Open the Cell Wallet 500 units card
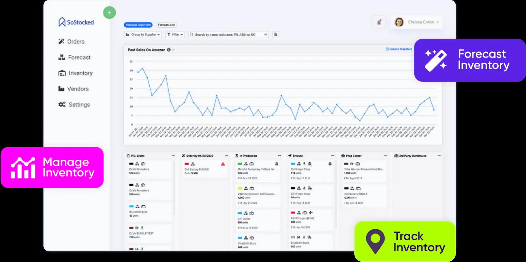 click(257, 220)
